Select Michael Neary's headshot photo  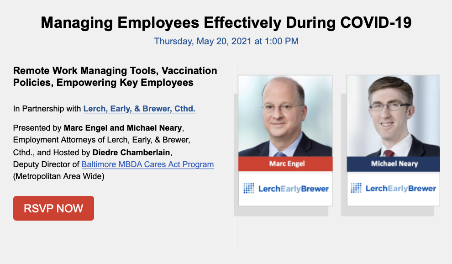[394, 116]
